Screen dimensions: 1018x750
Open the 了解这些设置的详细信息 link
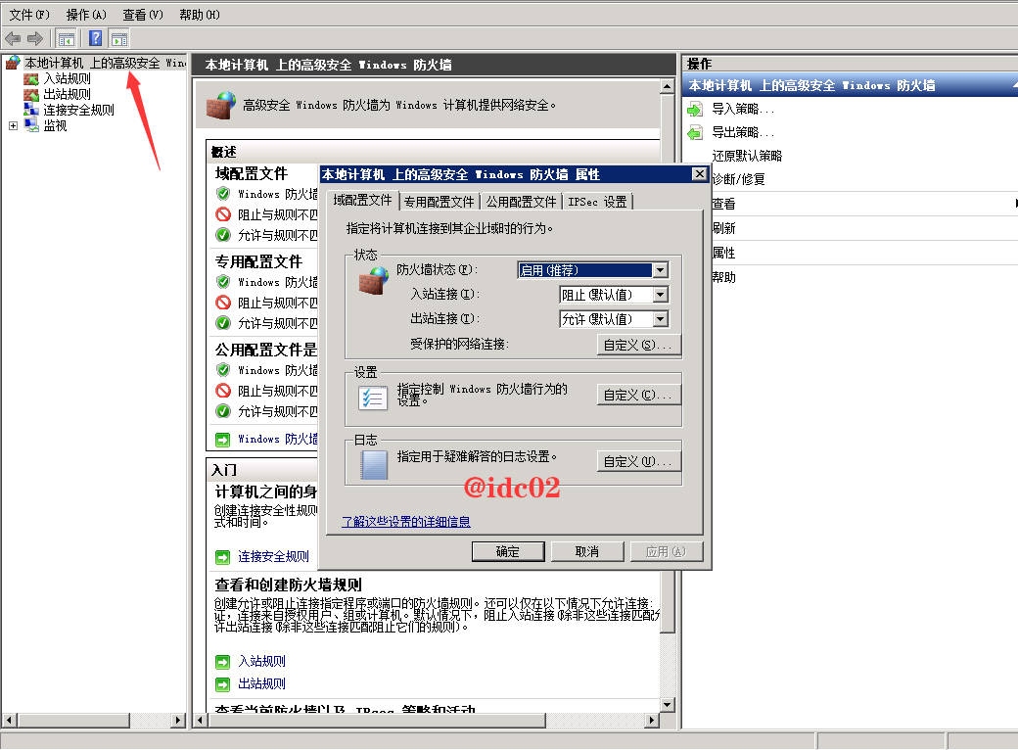pyautogui.click(x=405, y=522)
